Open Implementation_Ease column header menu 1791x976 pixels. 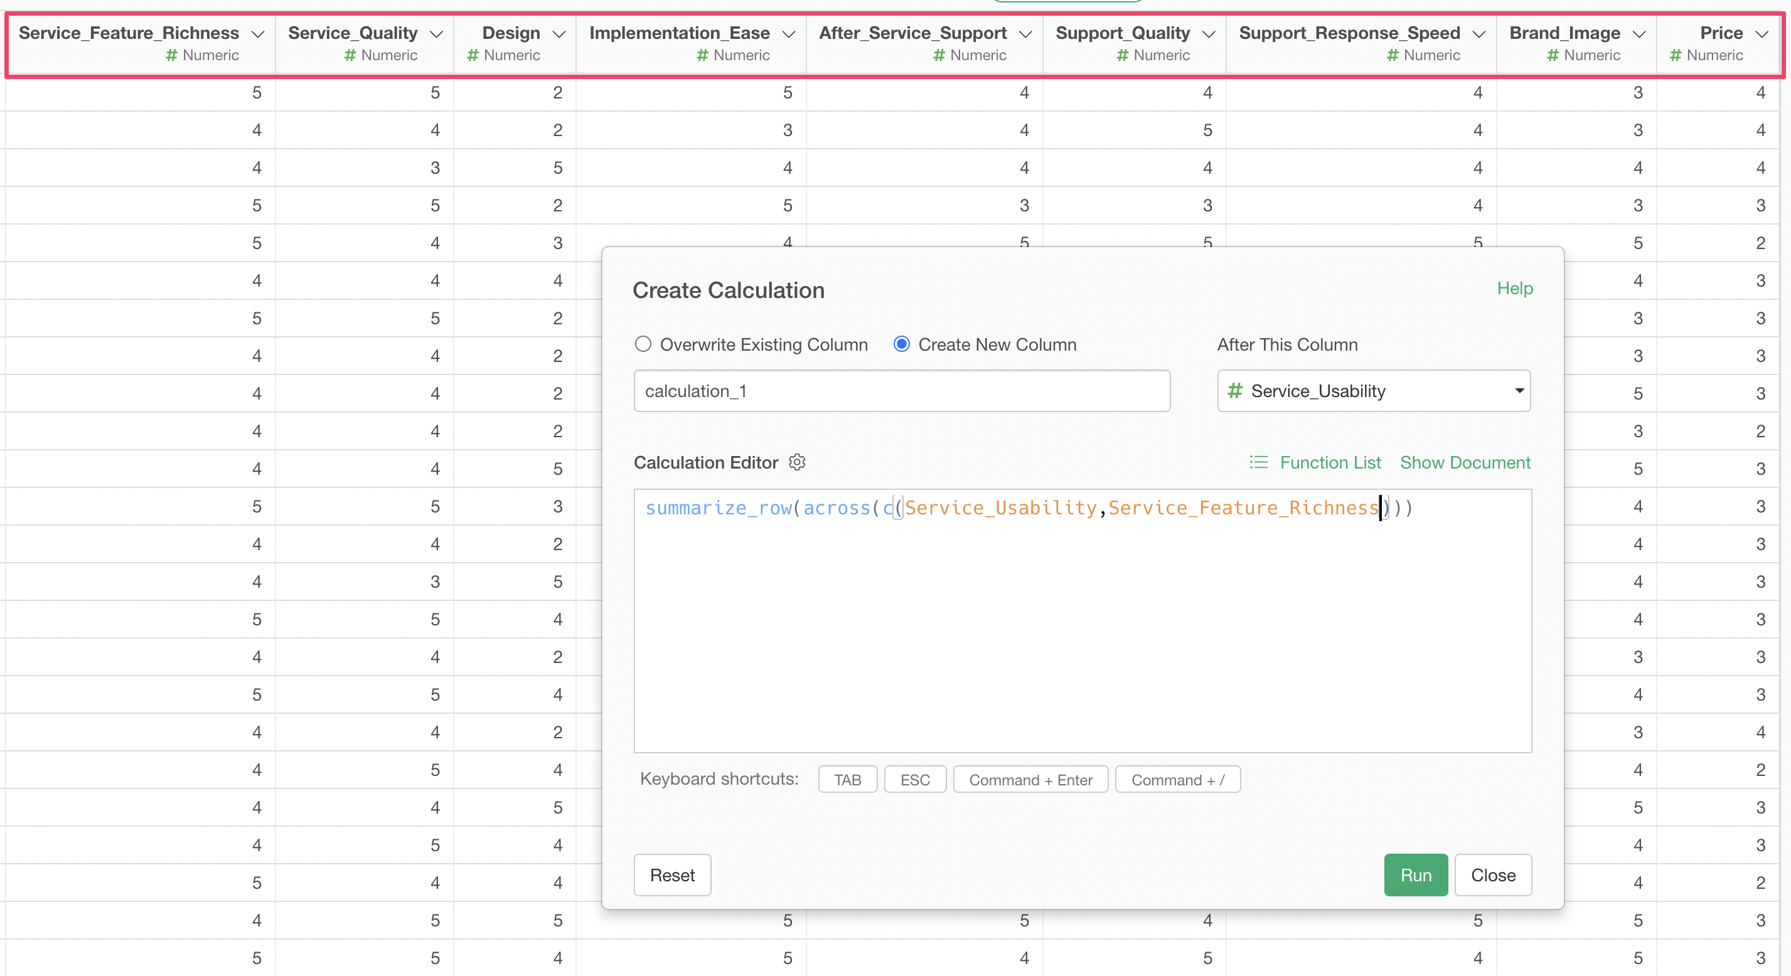pos(788,34)
